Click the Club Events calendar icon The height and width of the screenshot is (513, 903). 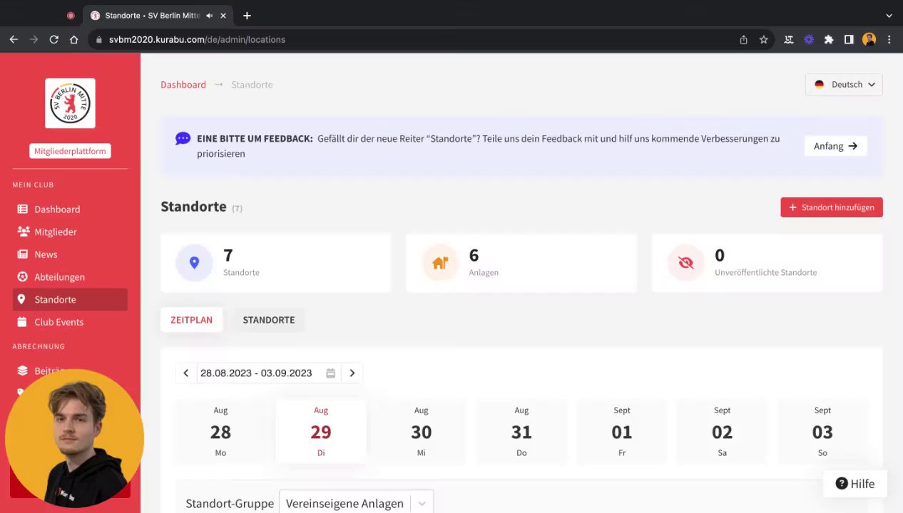point(22,322)
